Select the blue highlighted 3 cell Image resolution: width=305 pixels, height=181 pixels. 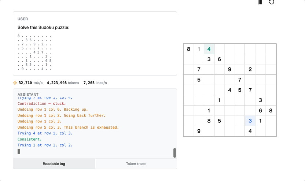[x=250, y=121]
